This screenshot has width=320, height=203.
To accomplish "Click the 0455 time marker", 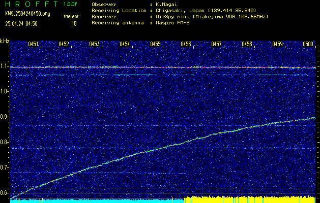I will coord(155,44).
